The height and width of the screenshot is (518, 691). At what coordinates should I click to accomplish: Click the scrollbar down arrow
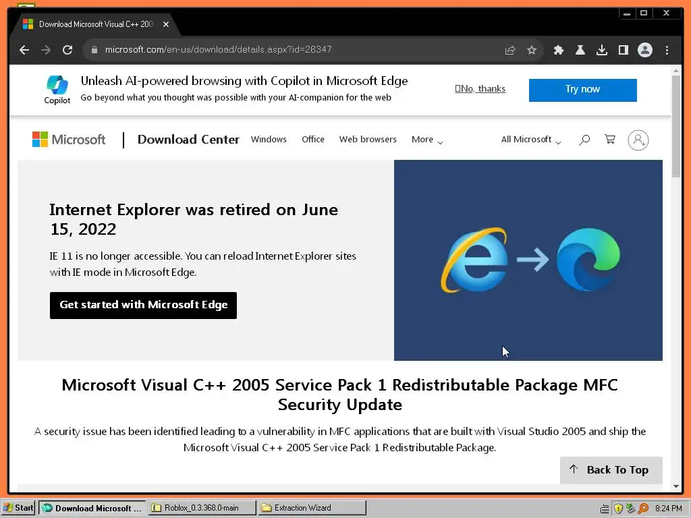[676, 486]
